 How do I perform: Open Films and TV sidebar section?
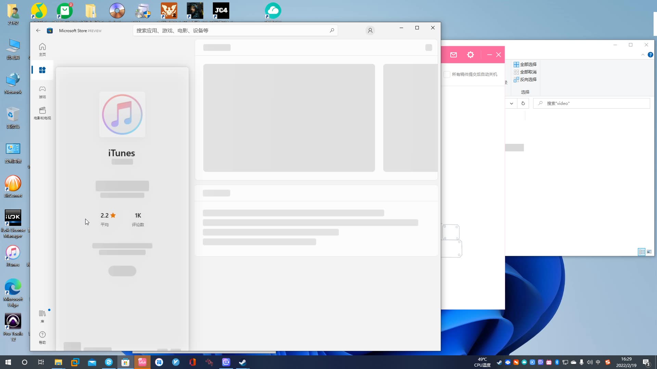coord(42,113)
